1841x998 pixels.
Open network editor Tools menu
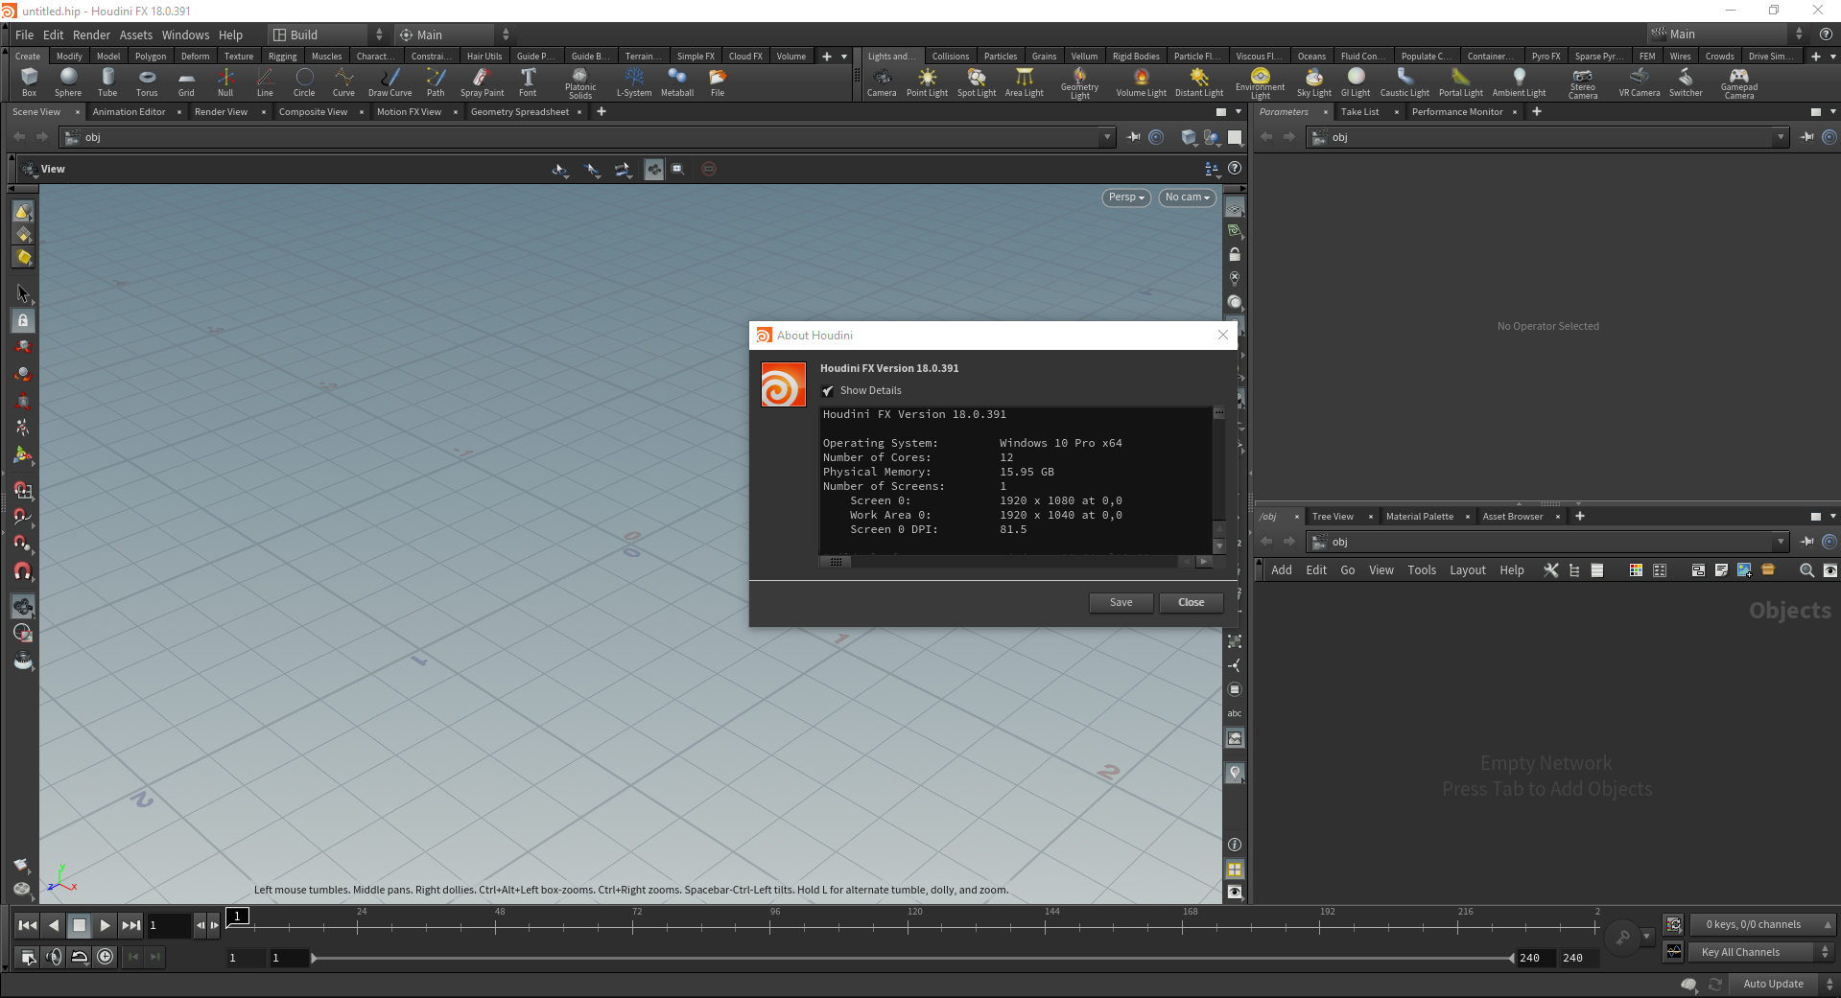(1422, 570)
